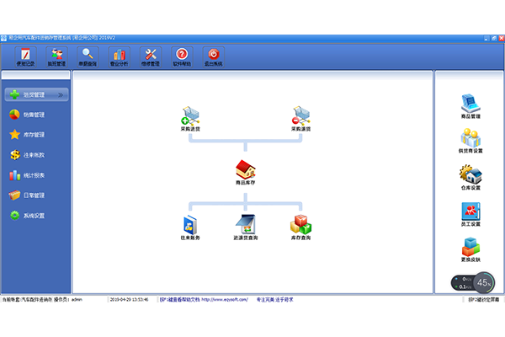Click the change skin (更换皮肤) cubes icon
The height and width of the screenshot is (337, 505).
tap(470, 249)
